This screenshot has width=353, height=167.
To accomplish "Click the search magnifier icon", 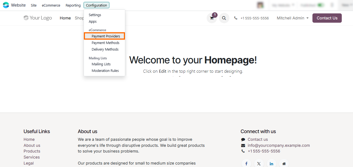I will [224, 18].
